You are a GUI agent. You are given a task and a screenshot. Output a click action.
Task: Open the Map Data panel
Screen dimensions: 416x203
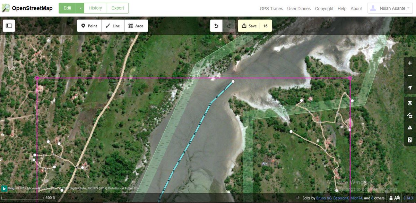(409, 115)
